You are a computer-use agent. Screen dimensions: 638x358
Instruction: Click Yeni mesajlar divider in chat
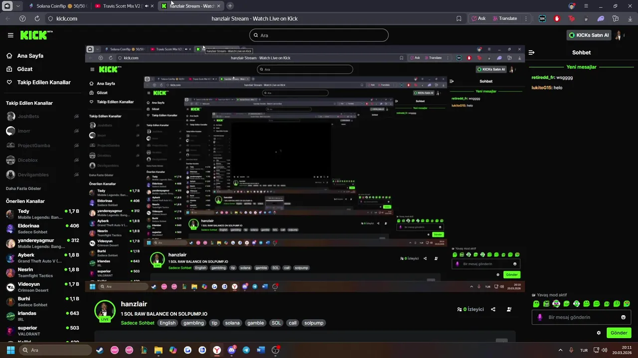[581, 67]
